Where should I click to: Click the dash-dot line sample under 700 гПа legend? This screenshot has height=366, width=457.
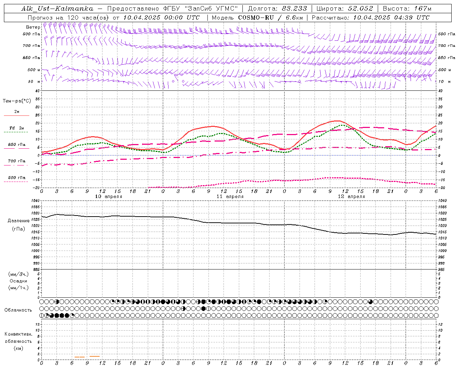pos(16,165)
